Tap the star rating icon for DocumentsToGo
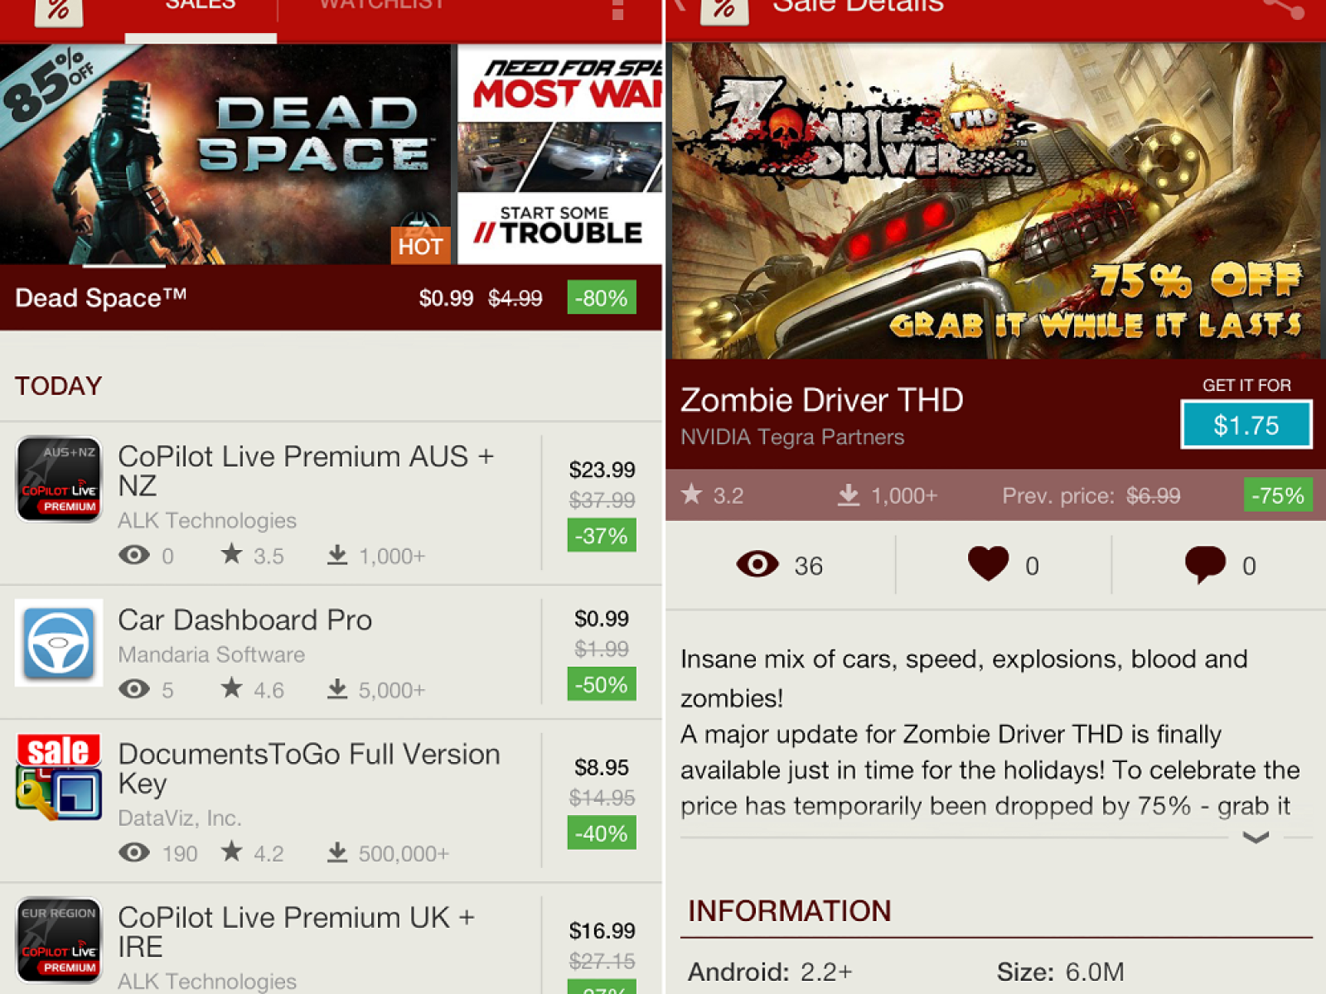The image size is (1326, 994). (x=232, y=851)
